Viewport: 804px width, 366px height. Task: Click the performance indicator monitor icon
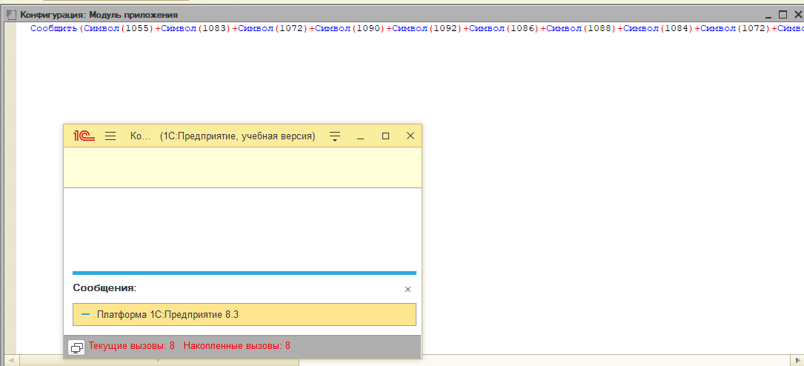click(x=76, y=348)
